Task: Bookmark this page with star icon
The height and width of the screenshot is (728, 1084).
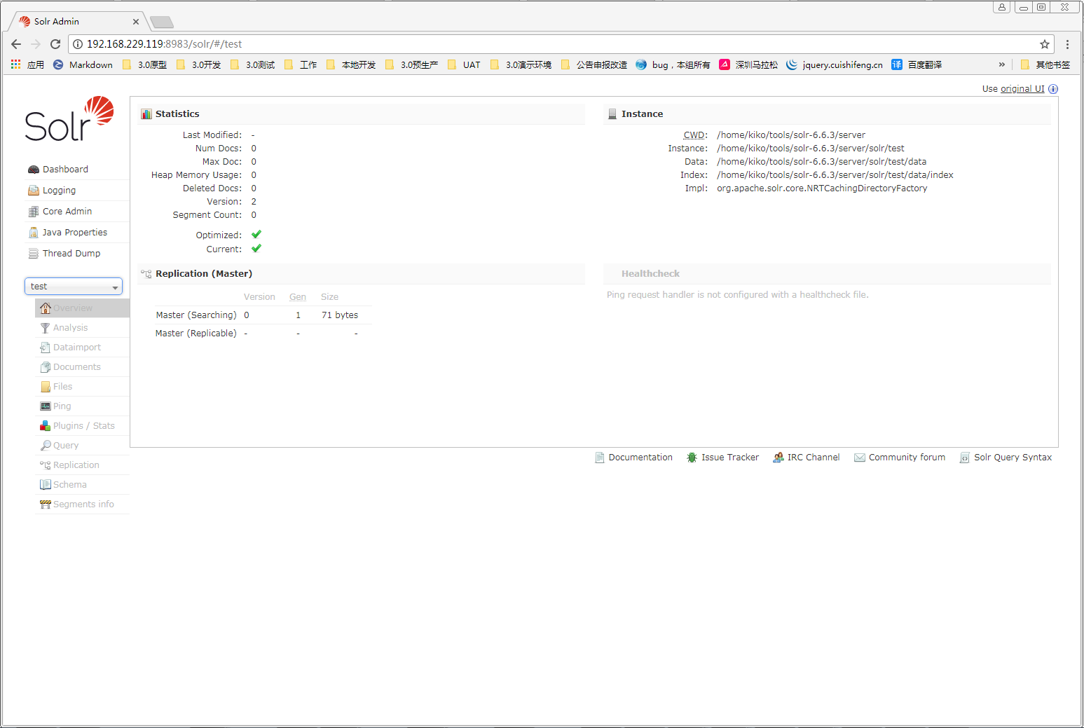Action: pos(1045,44)
